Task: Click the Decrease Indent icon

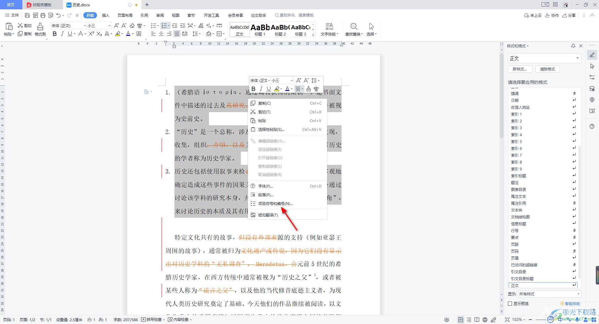Action: [x=175, y=26]
